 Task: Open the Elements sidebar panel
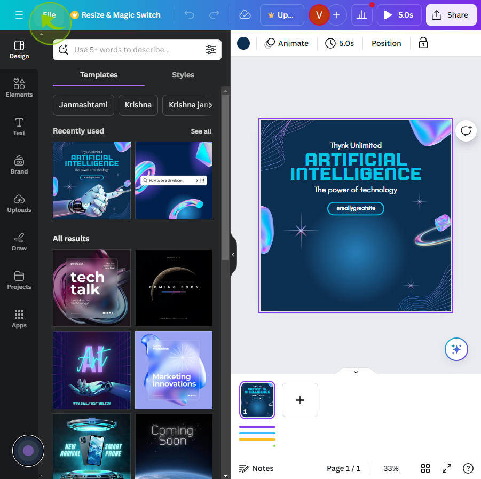pyautogui.click(x=19, y=88)
